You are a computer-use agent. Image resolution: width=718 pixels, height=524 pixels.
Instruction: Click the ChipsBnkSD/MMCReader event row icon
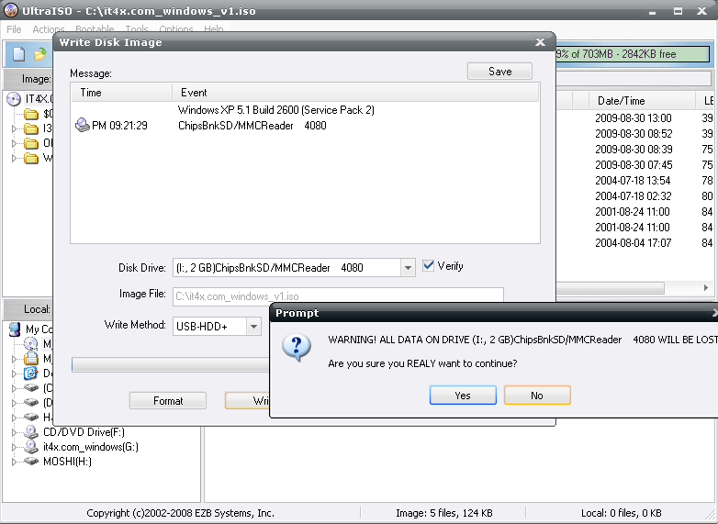[83, 125]
